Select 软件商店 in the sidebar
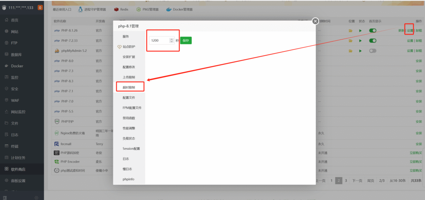 pyautogui.click(x=18, y=169)
